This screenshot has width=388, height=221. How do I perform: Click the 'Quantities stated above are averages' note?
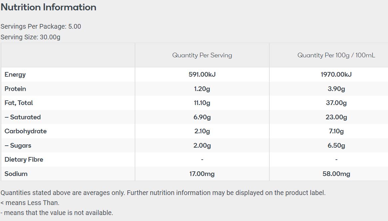[x=163, y=193]
